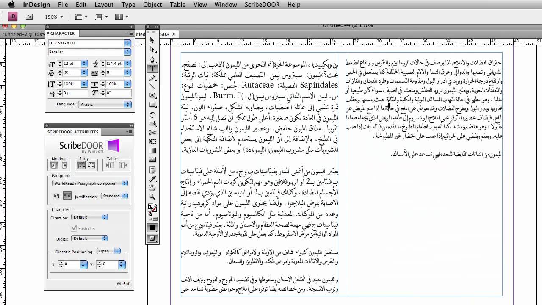Select the Note tool
542x305 pixels.
152,169
